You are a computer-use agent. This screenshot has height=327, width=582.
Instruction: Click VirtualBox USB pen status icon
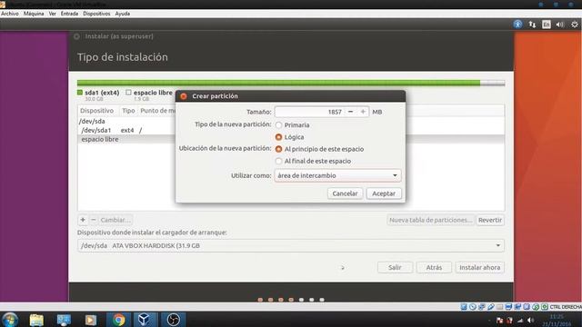[x=491, y=307]
